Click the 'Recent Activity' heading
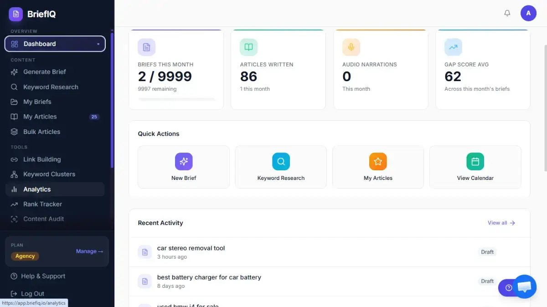This screenshot has height=307, width=547. click(160, 223)
